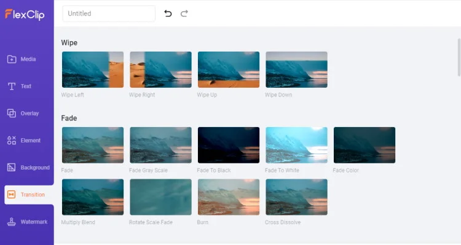Open the Background tab label
461x245 pixels.
[35, 168]
